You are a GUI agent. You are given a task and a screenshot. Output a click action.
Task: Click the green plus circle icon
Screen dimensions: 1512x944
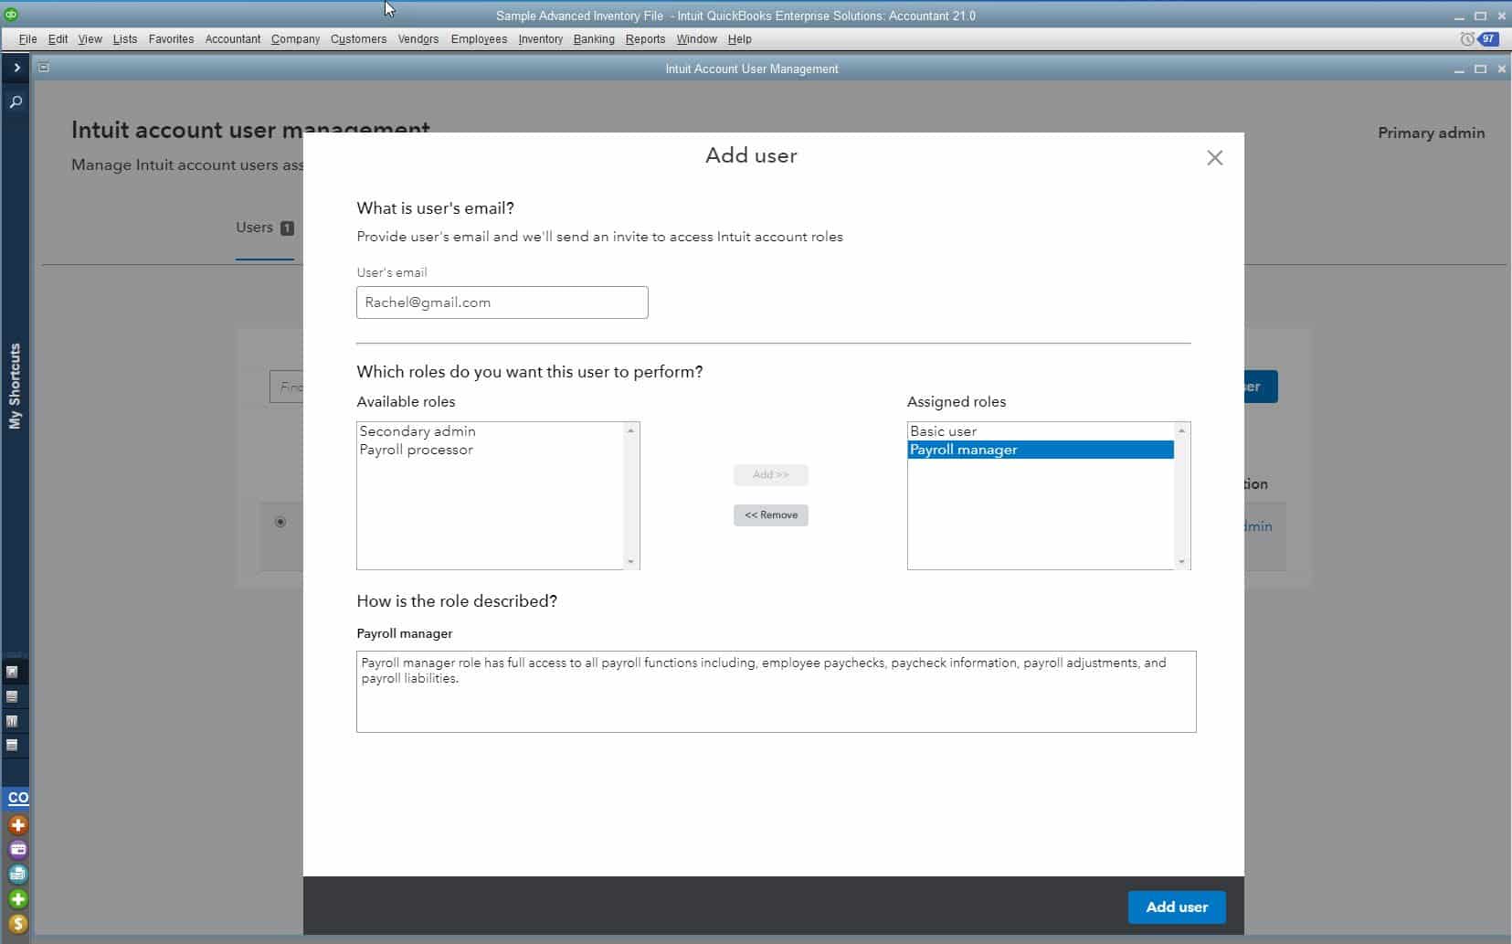click(x=17, y=899)
